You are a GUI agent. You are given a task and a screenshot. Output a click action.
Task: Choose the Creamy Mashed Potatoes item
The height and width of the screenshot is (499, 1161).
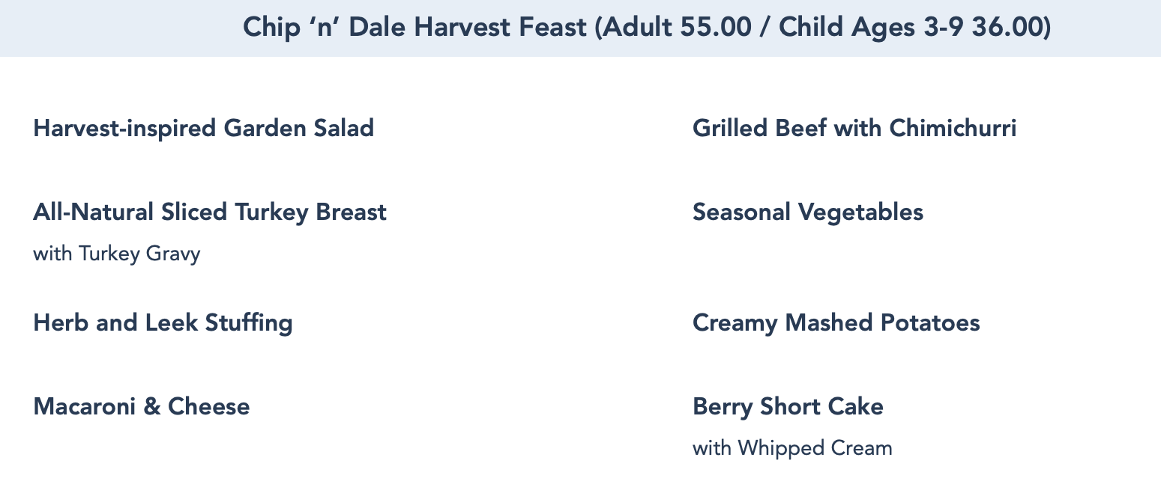pyautogui.click(x=836, y=322)
